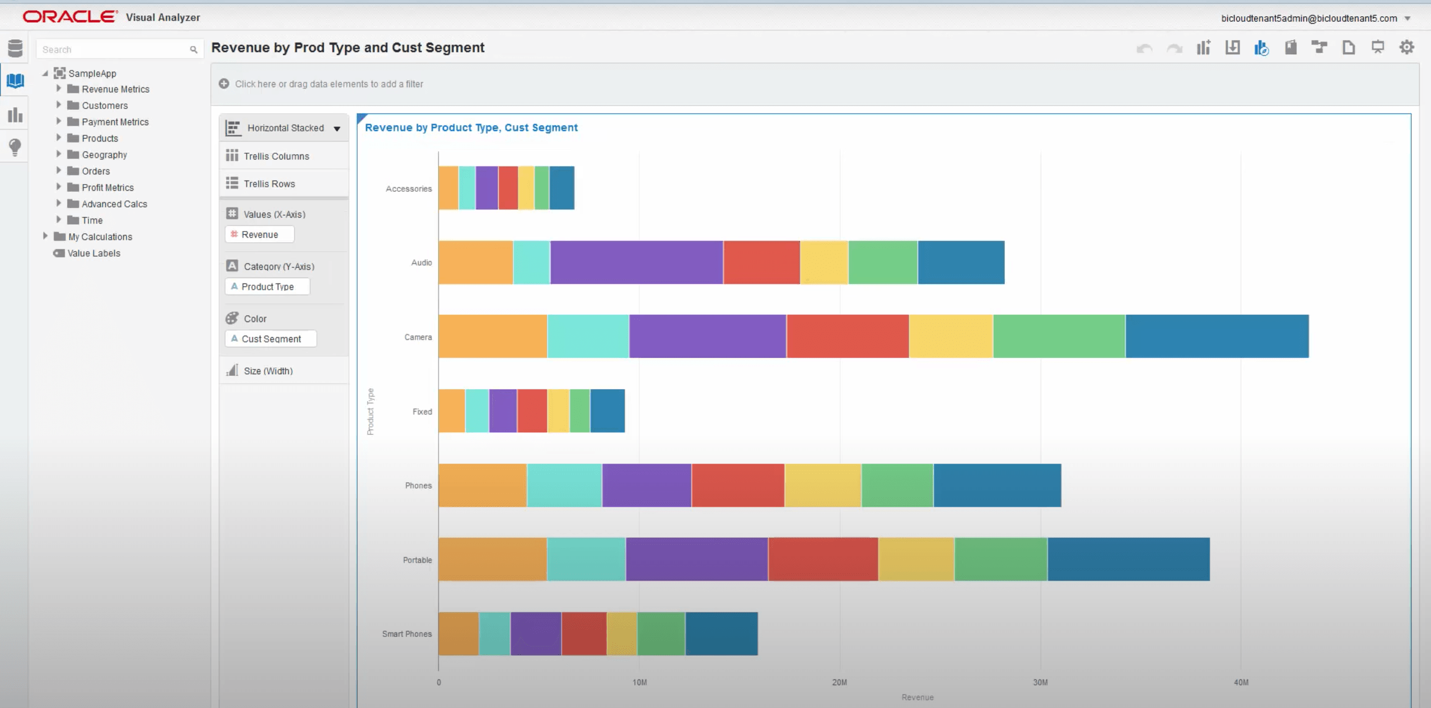1431x708 pixels.
Task: Click the settings gear icon
Action: 1407,48
